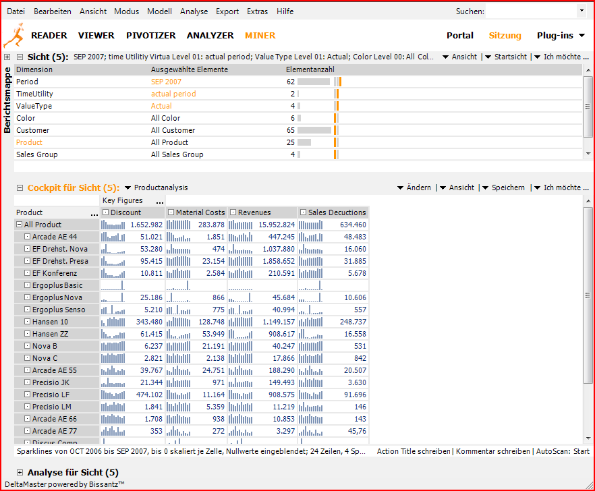Click the Product level indicator bars
The height and width of the screenshot is (491, 595).
[x=336, y=142]
